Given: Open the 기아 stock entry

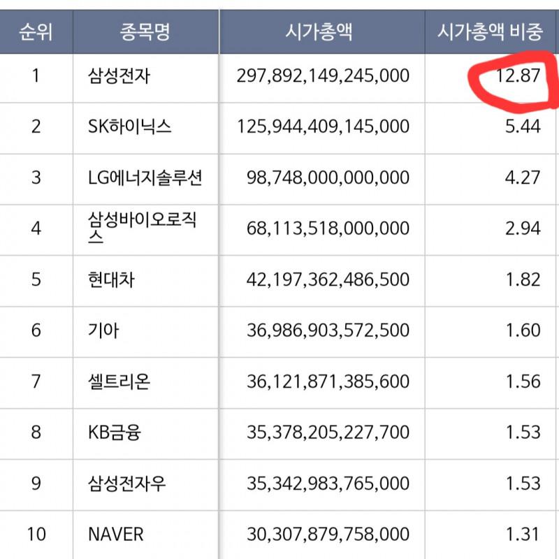Looking at the screenshot, I should pyautogui.click(x=105, y=331).
